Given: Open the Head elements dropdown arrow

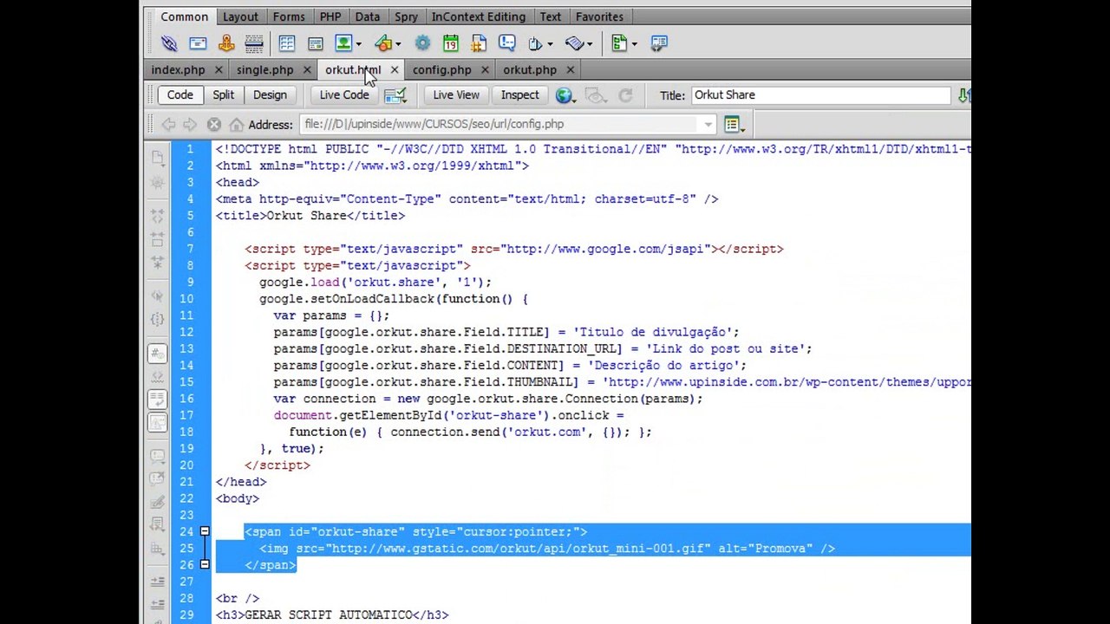Looking at the screenshot, I should [x=550, y=44].
